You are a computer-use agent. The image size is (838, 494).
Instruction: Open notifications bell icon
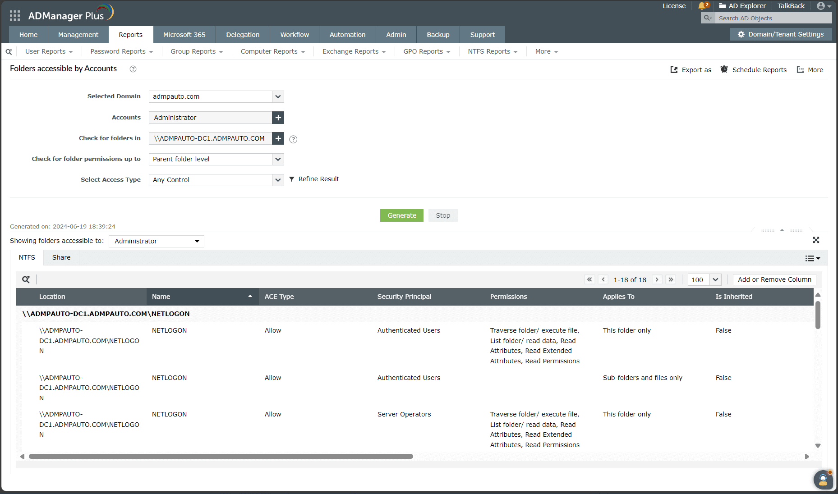pyautogui.click(x=703, y=6)
